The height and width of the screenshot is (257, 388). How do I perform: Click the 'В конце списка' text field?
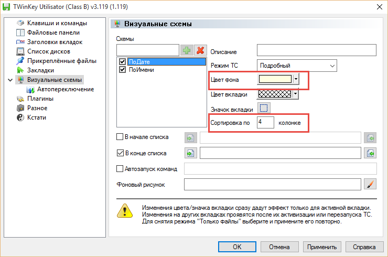coord(281,153)
